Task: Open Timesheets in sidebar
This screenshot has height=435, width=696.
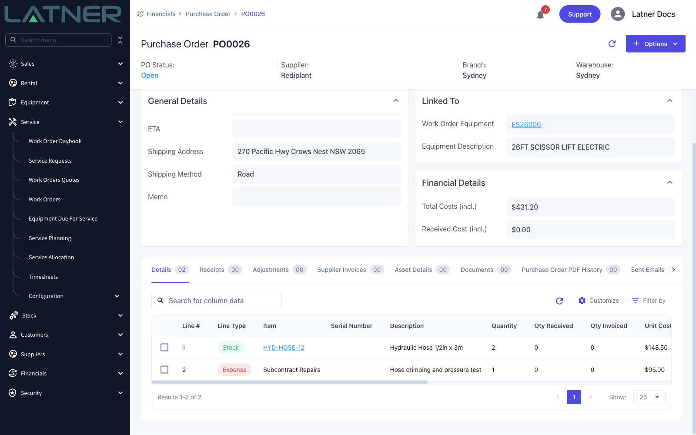Action: 43,277
